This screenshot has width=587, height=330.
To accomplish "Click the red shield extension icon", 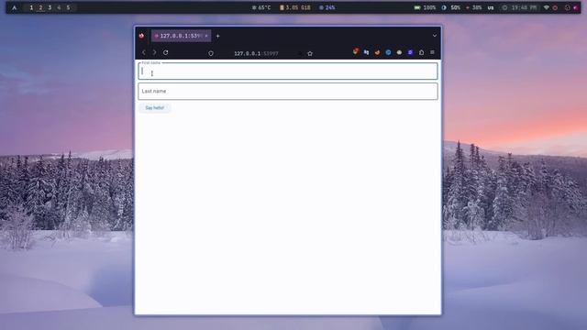I will (x=356, y=51).
